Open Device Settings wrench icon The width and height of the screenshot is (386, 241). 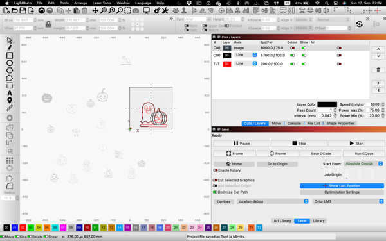pyautogui.click(x=165, y=10)
